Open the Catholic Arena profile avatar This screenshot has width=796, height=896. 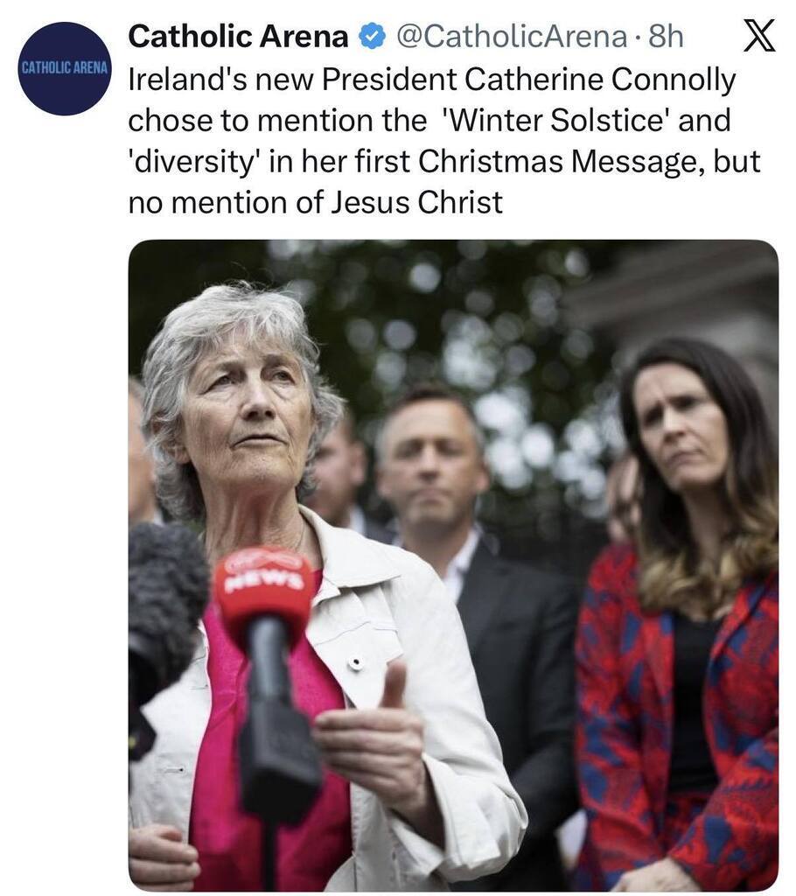(64, 68)
